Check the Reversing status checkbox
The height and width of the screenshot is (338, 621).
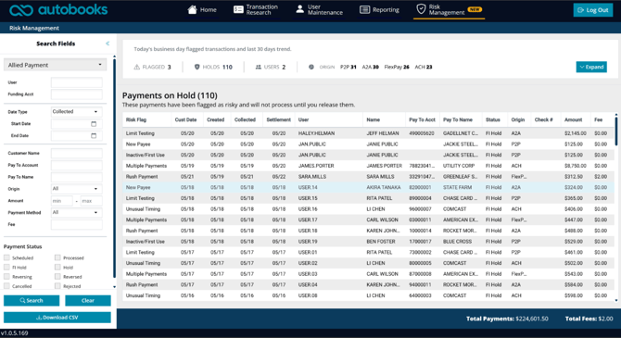tap(6, 277)
